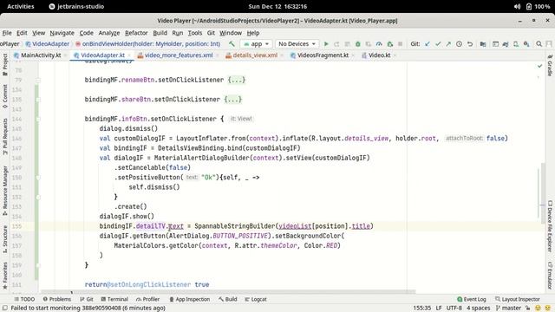Open the Pull Requests sidebar panel
Screen dimensions: 555x312
pos(5,136)
